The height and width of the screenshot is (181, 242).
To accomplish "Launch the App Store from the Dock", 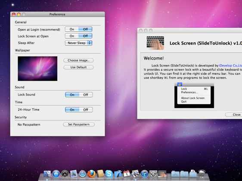I will (56, 174).
